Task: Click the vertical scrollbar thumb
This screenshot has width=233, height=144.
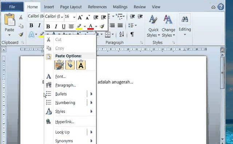Action: coord(222,73)
